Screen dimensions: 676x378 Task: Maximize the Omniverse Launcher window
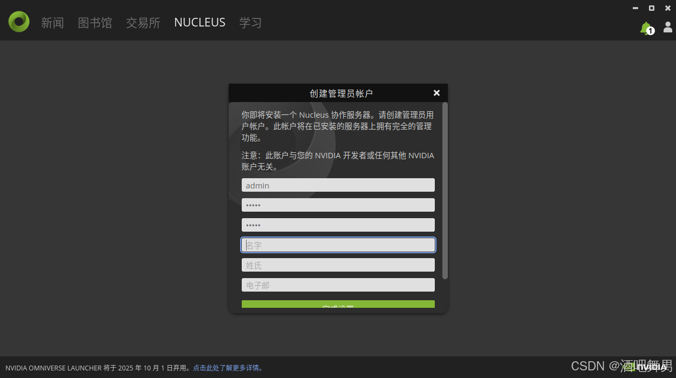(652, 8)
